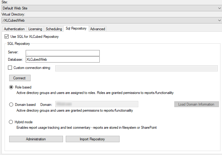The image size is (222, 155).
Task: Click the Domain text field
Action: tap(96, 104)
